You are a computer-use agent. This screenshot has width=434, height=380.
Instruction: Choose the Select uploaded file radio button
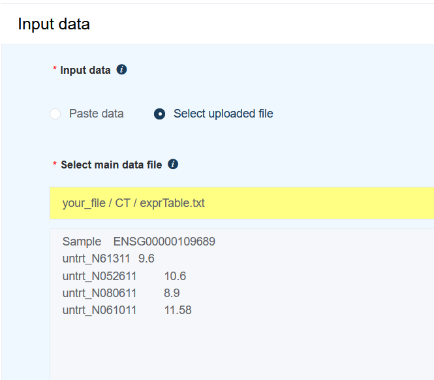click(159, 114)
